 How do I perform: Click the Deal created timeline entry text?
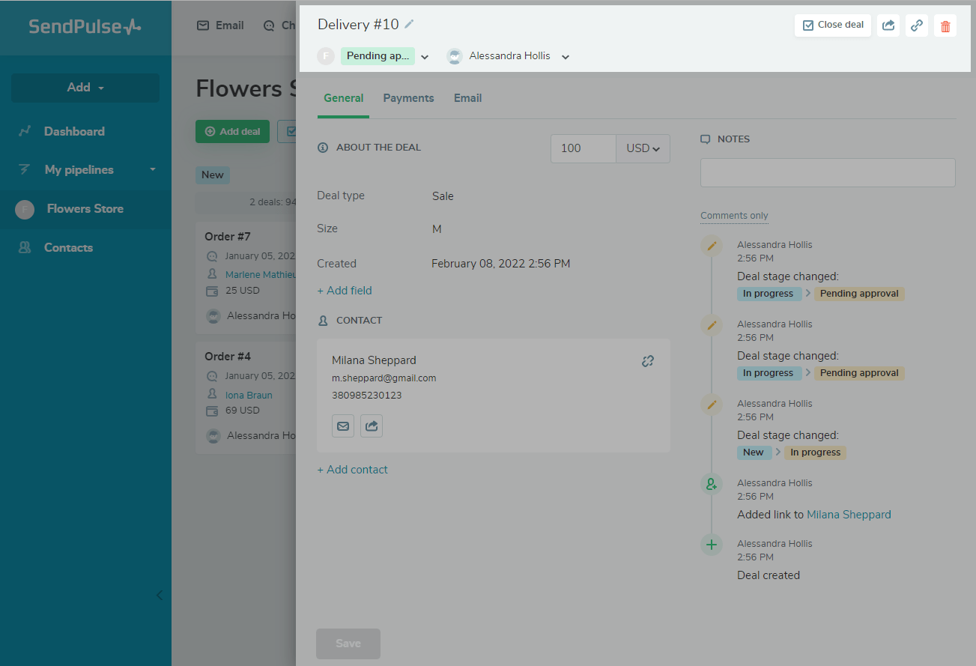point(769,575)
